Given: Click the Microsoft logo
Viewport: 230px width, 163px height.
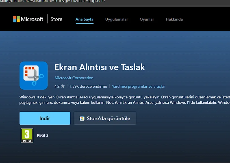Looking at the screenshot, I should (x=28, y=19).
